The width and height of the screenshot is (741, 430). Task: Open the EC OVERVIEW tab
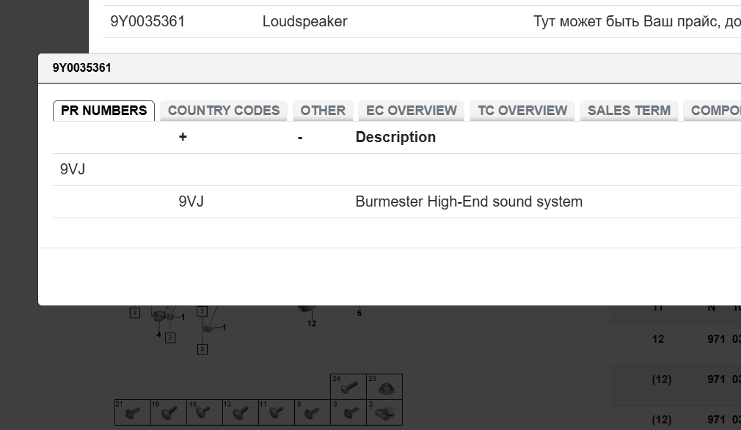tap(412, 111)
